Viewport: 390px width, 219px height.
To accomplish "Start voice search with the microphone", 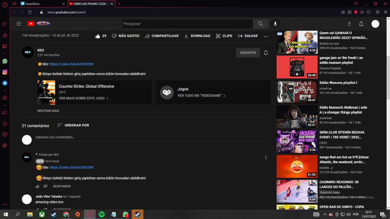I will click(275, 24).
